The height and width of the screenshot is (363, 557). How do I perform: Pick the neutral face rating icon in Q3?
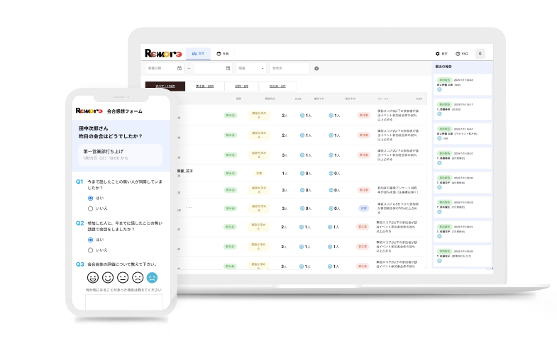pos(123,277)
